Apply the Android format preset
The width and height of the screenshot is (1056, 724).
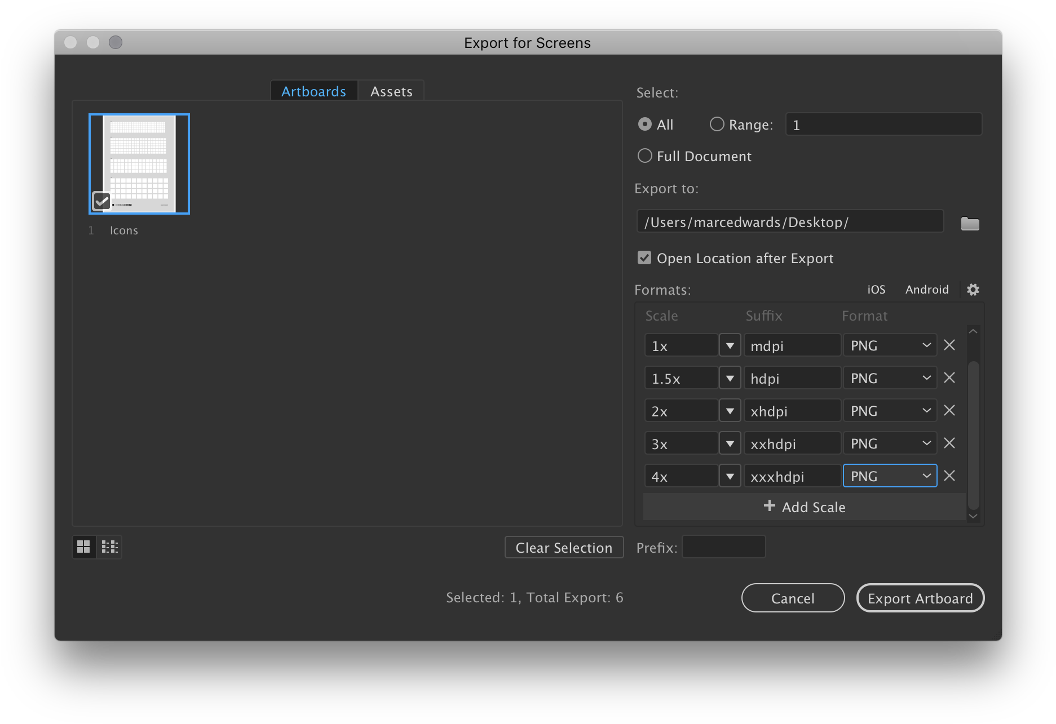coord(927,289)
